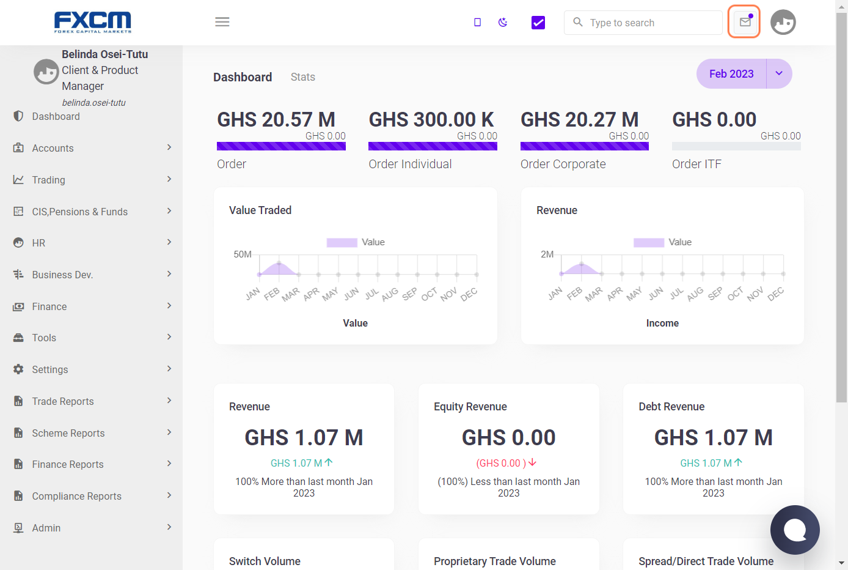The height and width of the screenshot is (570, 848).
Task: Click the hamburger menu icon
Action: tap(222, 22)
